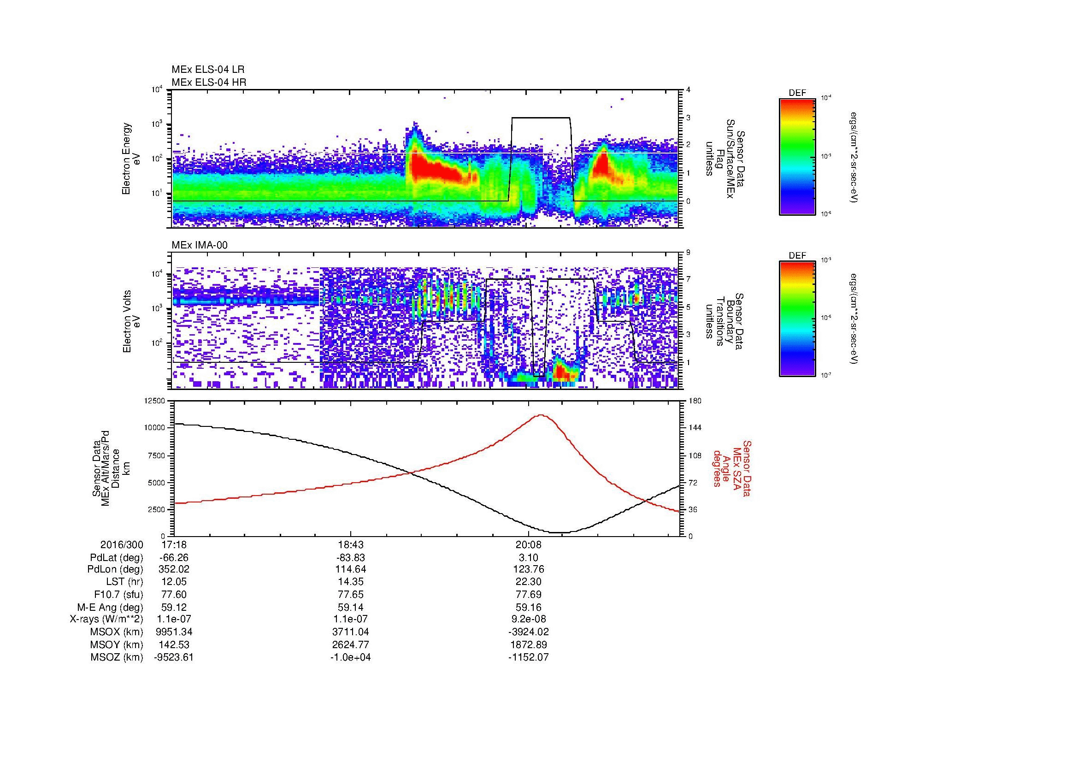Viewport: 1078px width, 762px height.
Task: Click the MSOZ value '-1152.07'
Action: click(528, 657)
